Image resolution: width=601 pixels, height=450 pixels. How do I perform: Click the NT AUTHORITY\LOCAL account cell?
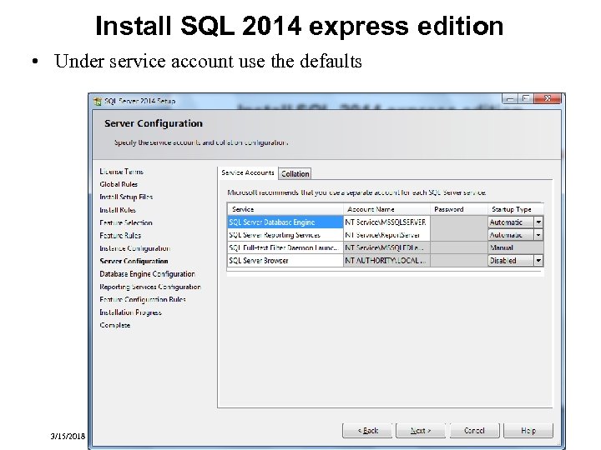[x=386, y=261]
